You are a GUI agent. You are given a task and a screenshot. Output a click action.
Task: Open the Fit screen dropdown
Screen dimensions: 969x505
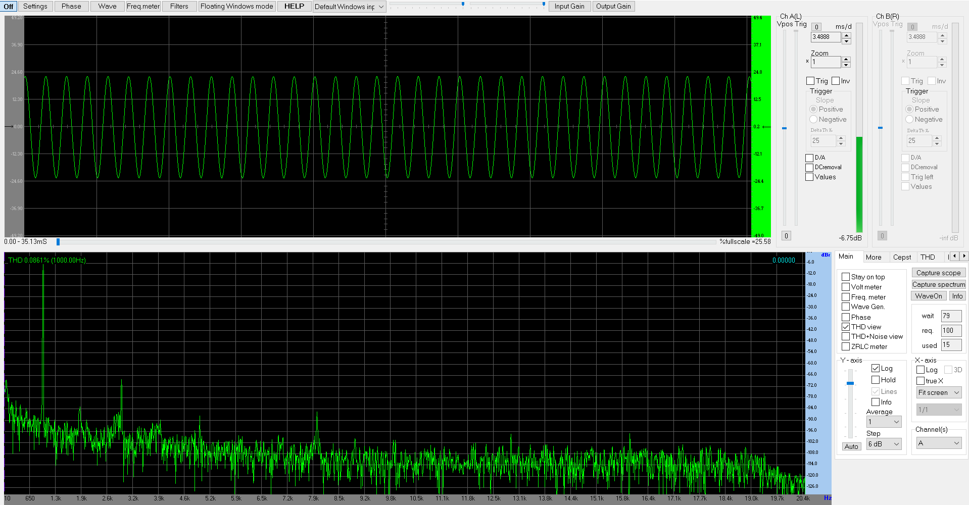pos(939,392)
